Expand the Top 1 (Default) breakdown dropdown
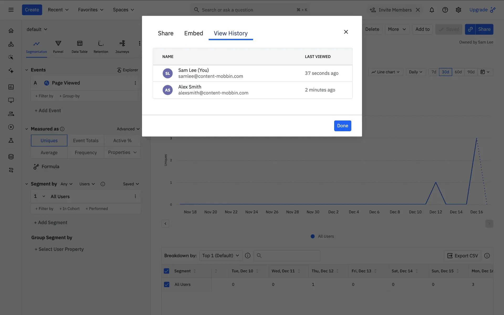The image size is (504, 315). click(221, 255)
